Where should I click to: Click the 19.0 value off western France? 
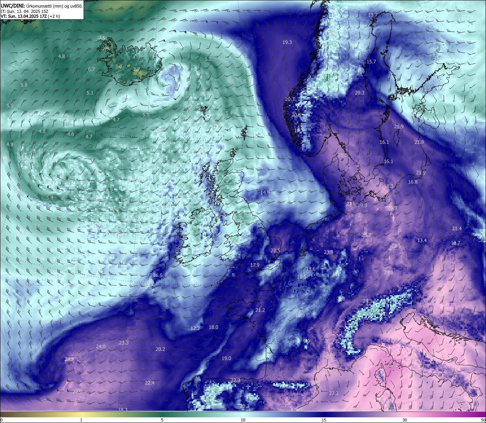226,359
